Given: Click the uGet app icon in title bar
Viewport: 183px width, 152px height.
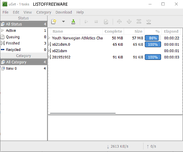Looking at the screenshot, I should click(x=5, y=4).
